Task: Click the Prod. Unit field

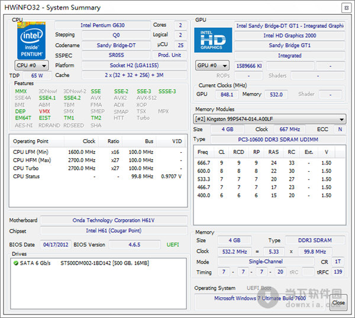Action: click(x=169, y=55)
